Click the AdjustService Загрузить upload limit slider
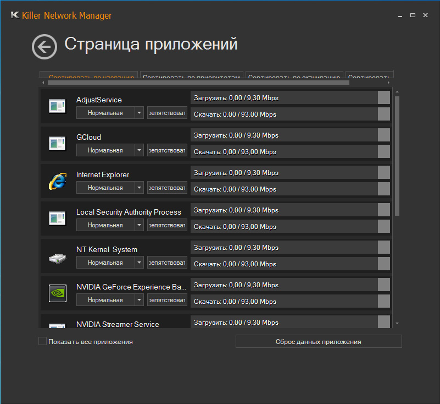 [290, 97]
